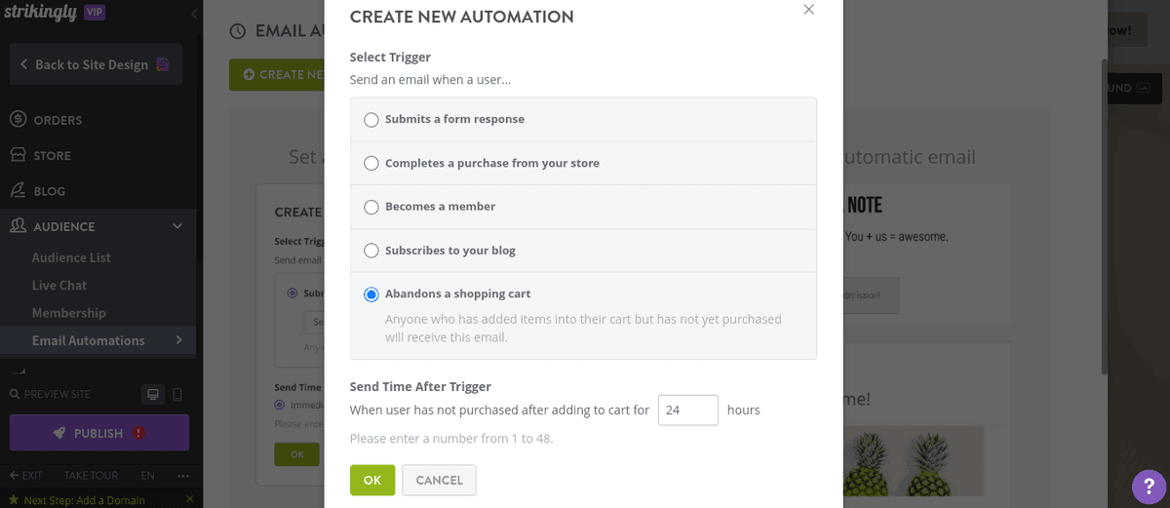
Task: Choose Completes a purchase from your store
Action: (371, 164)
